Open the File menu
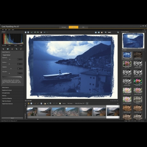This screenshot has width=147, height=147. [3, 30]
